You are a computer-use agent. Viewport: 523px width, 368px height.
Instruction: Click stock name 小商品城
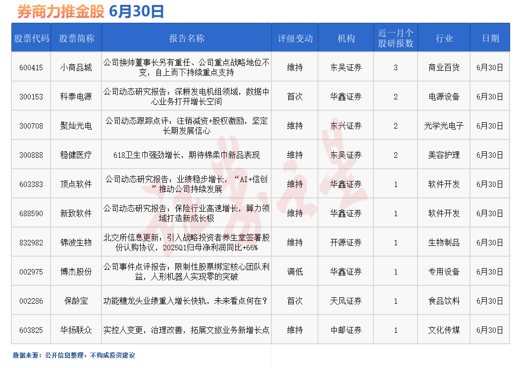pos(76,68)
